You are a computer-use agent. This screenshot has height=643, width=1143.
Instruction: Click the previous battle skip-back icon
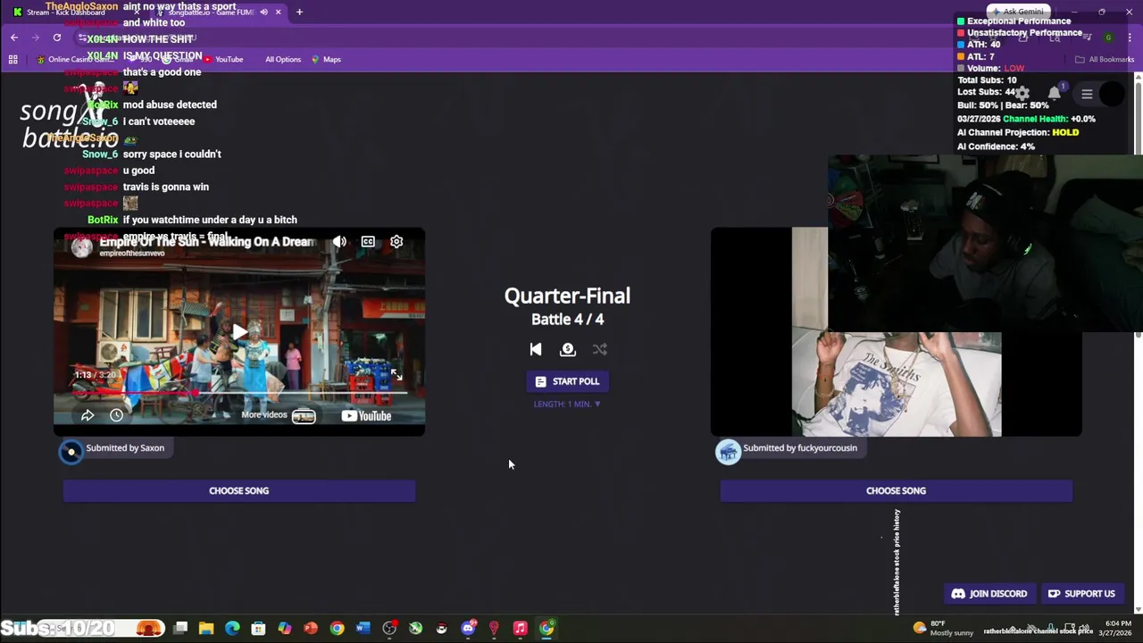click(536, 350)
